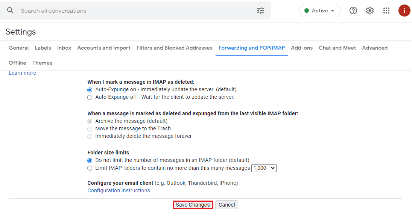
Task: Open the Advanced tab
Action: click(x=375, y=48)
